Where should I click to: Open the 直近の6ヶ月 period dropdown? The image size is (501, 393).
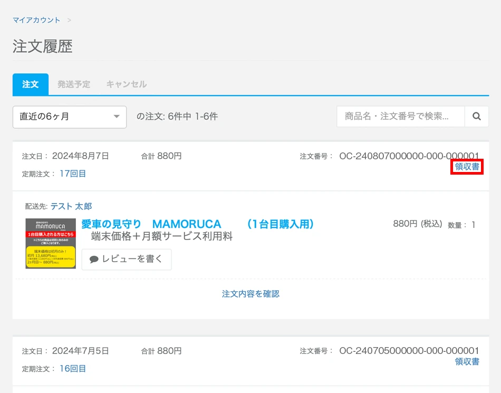[x=69, y=117]
